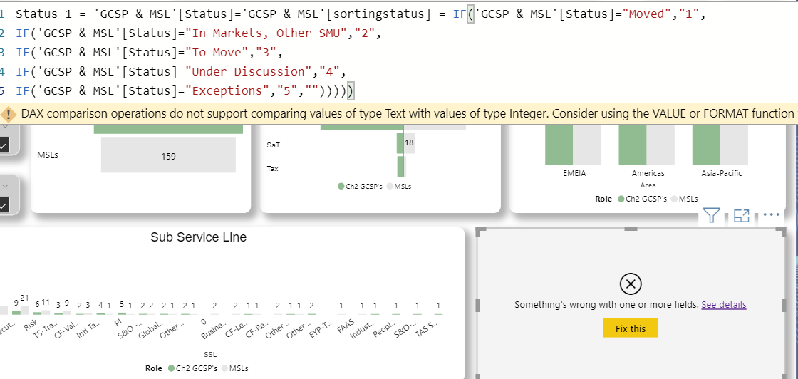
Task: Click the Focus mode icon above the broken visual
Action: pyautogui.click(x=742, y=216)
